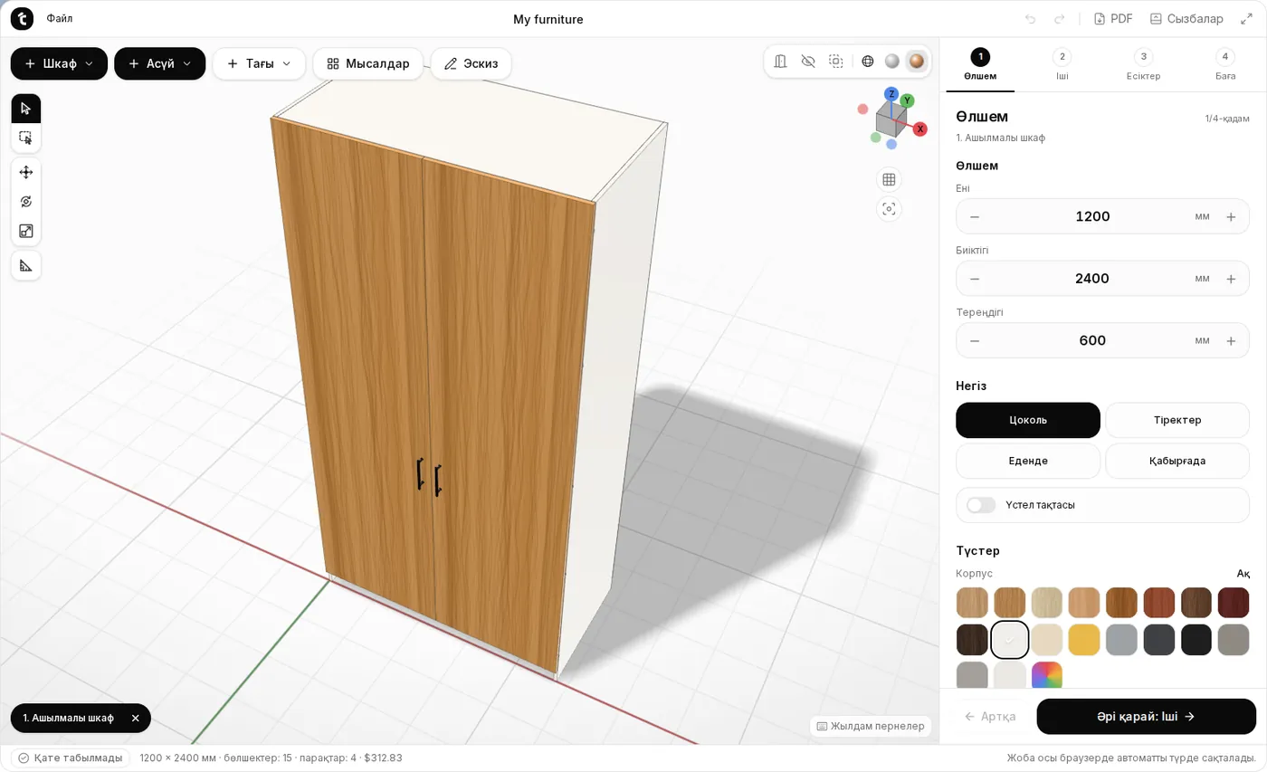Viewport: 1267px width, 772px height.
Task: Expand the Тағы dropdown
Action: (259, 63)
